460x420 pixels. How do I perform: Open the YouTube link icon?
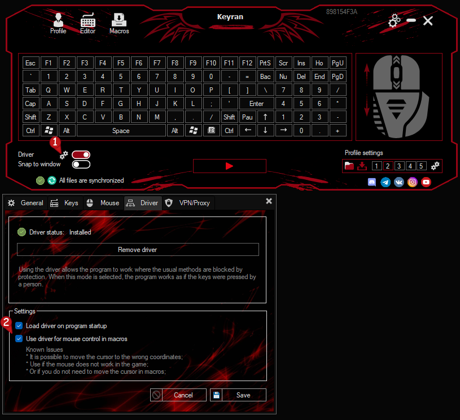pos(426,182)
